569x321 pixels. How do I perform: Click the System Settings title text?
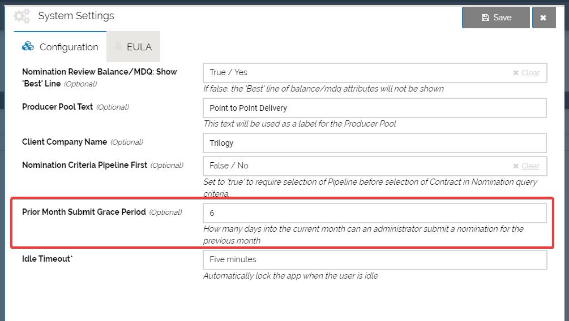point(76,16)
